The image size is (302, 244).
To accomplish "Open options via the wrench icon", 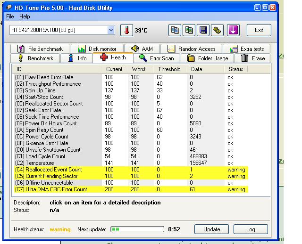I will tap(217, 30).
